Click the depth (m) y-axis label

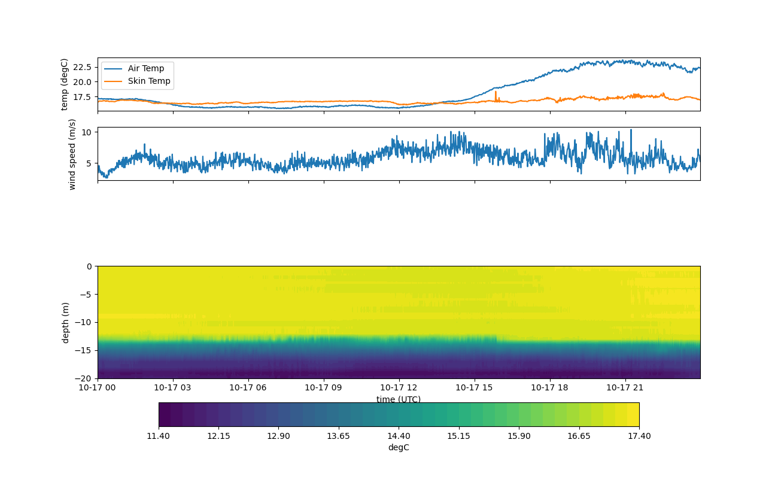65,322
